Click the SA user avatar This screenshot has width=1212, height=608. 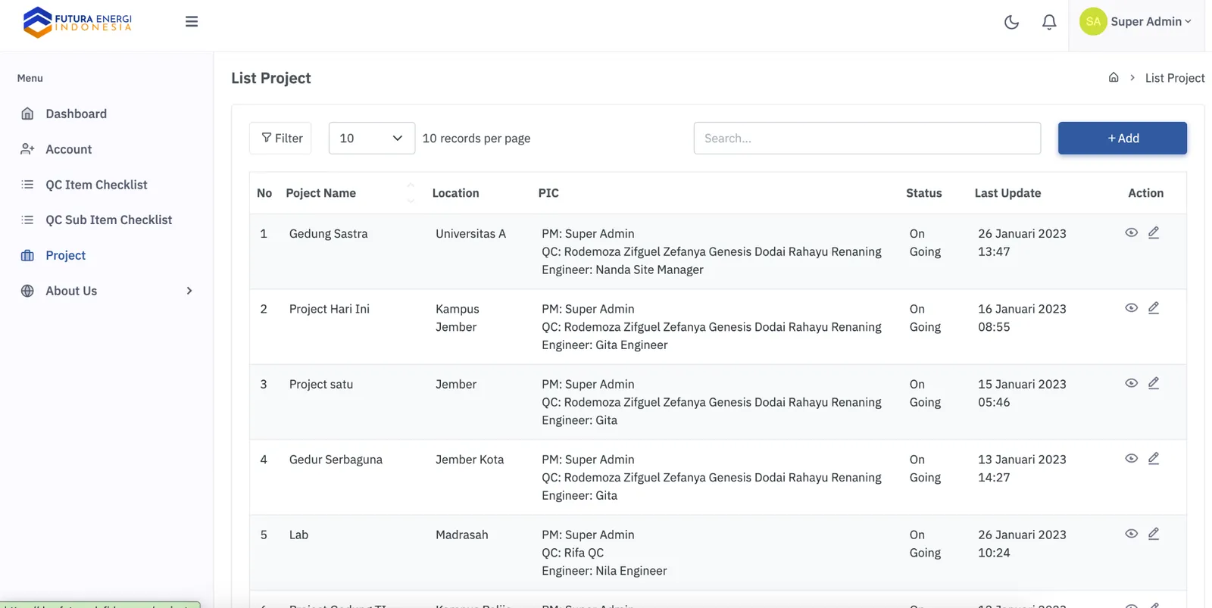tap(1093, 22)
